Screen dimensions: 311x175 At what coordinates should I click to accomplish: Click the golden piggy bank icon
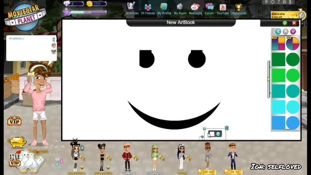point(17,141)
